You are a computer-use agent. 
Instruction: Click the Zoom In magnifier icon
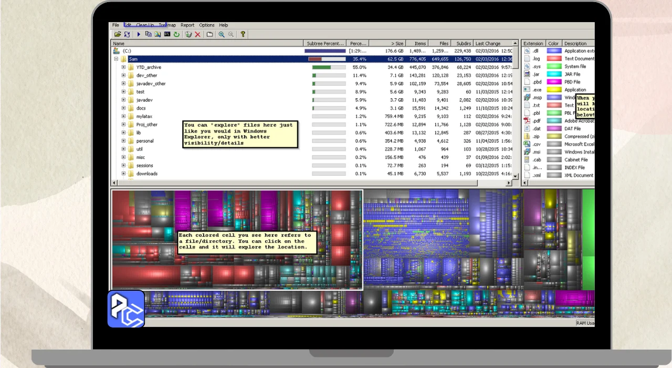(x=222, y=34)
